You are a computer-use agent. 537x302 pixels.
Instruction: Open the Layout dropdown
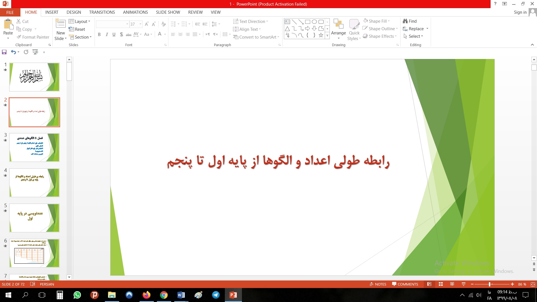(x=79, y=21)
